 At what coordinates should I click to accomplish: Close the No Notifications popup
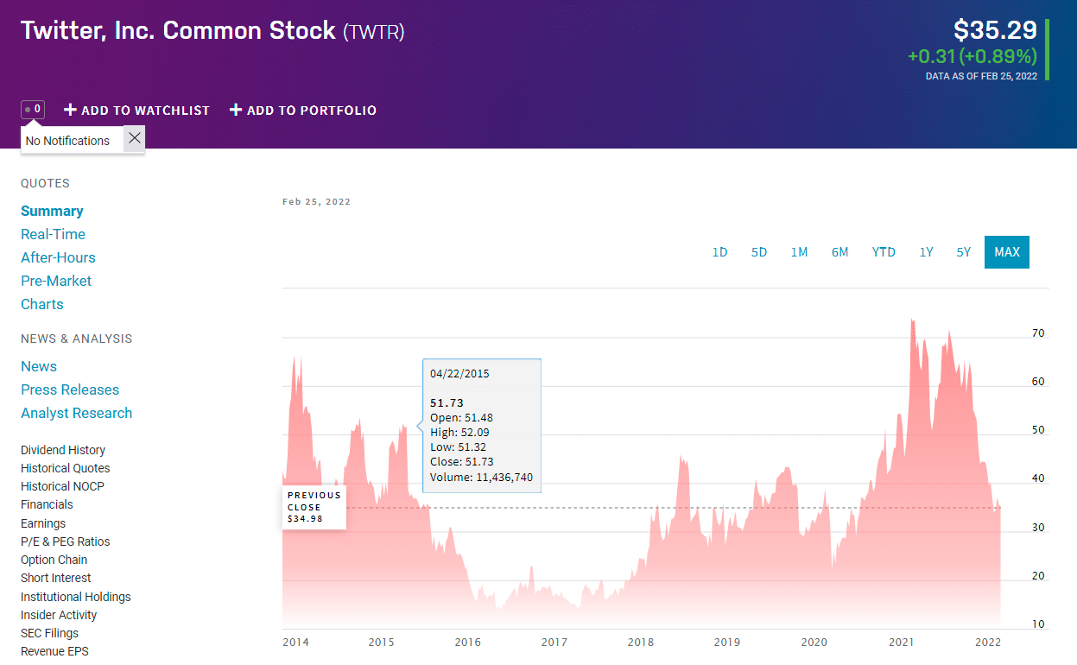tap(134, 138)
